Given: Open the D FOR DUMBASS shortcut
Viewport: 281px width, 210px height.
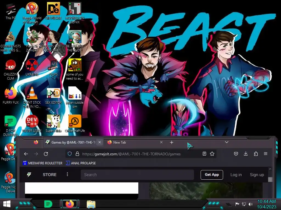Looking at the screenshot, I should (11, 126).
